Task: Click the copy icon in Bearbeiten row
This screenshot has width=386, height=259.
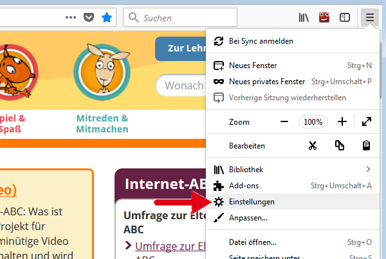Action: (340, 145)
